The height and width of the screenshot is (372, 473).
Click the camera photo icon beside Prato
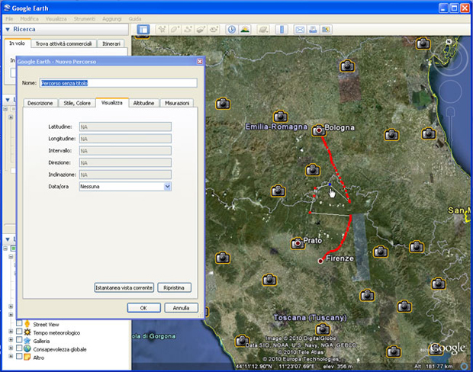(298, 243)
